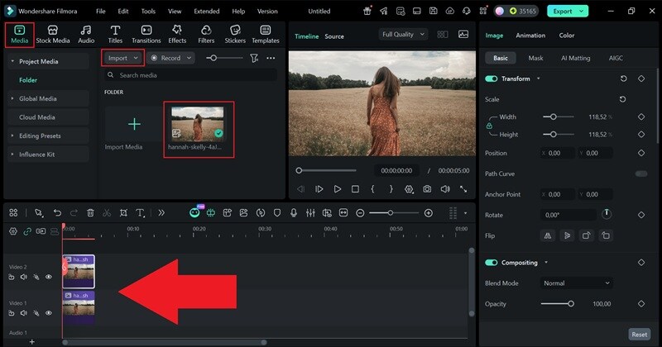The height and width of the screenshot is (347, 662).
Task: Click the marker shield icon
Action: pos(277,213)
